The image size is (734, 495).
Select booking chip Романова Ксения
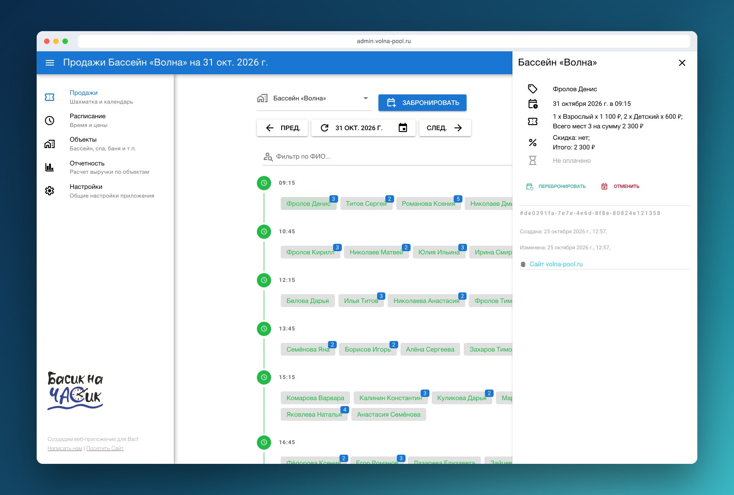click(428, 203)
